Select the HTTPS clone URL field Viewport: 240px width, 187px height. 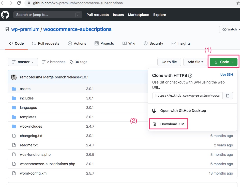pos(188,96)
